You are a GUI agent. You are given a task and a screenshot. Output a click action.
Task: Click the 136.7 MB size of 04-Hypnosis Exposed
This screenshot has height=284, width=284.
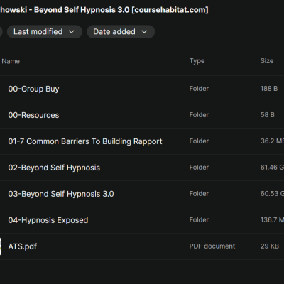pos(272,220)
